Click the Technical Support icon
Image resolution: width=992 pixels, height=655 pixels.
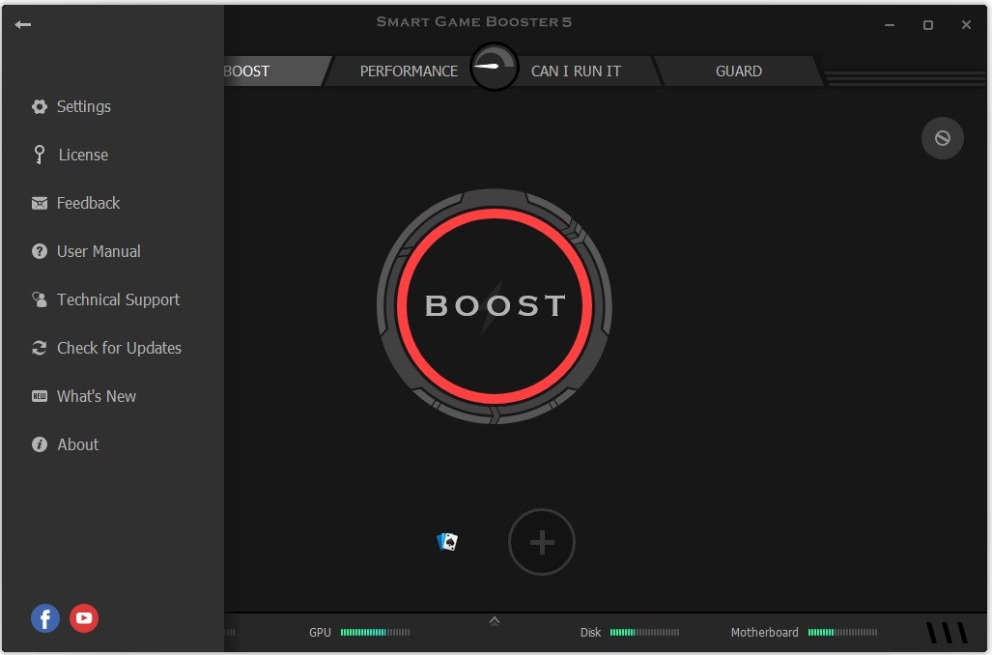click(x=39, y=299)
